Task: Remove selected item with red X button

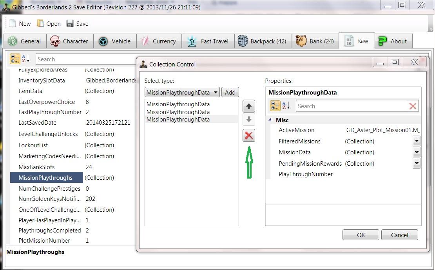Action: [249, 136]
